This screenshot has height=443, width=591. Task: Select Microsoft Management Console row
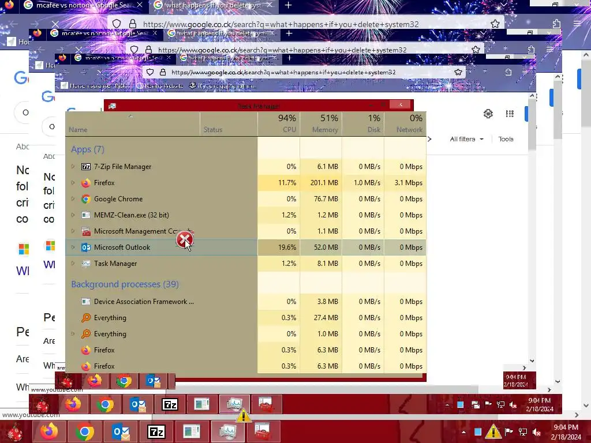(x=246, y=231)
